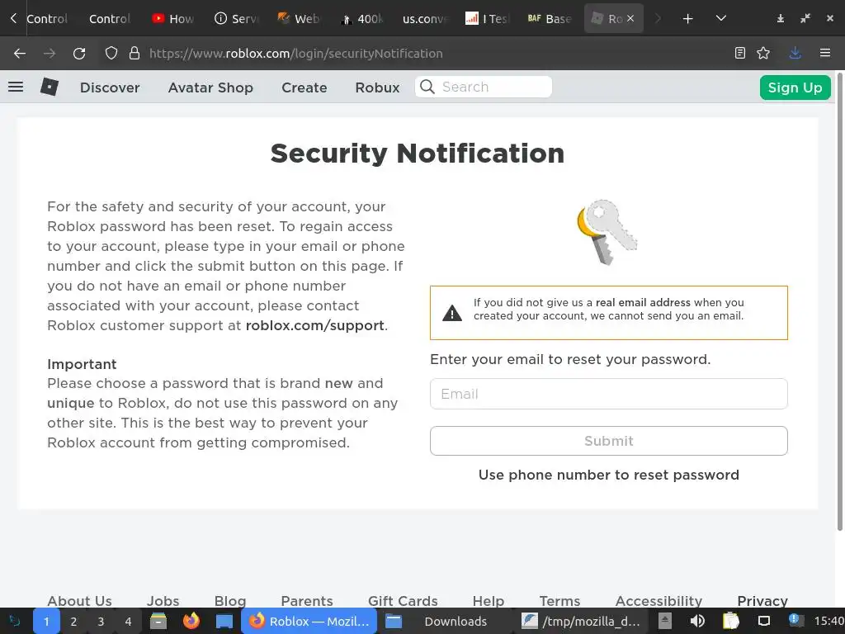This screenshot has width=845, height=634.
Task: Switch to the BAF Base tab
Action: click(x=550, y=19)
